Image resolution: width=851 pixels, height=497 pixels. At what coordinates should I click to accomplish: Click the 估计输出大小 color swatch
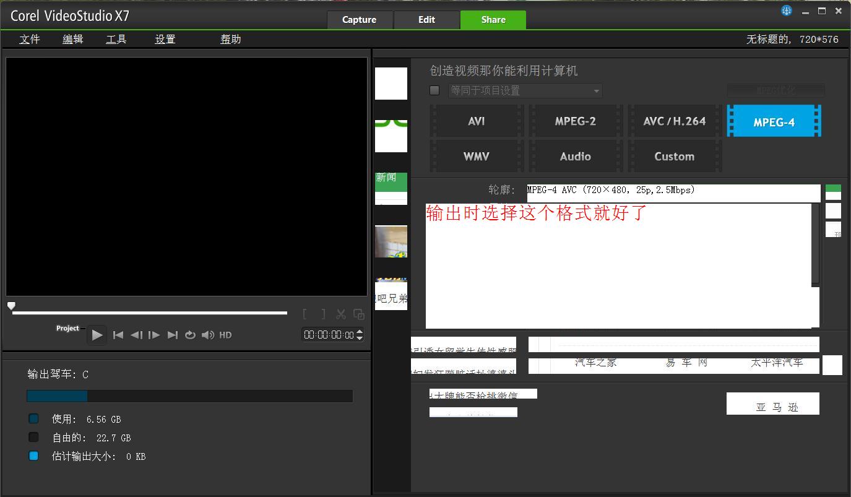(33, 456)
